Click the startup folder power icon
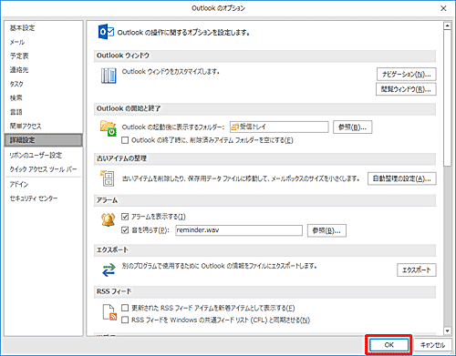This screenshot has height=356, width=456. (109, 128)
